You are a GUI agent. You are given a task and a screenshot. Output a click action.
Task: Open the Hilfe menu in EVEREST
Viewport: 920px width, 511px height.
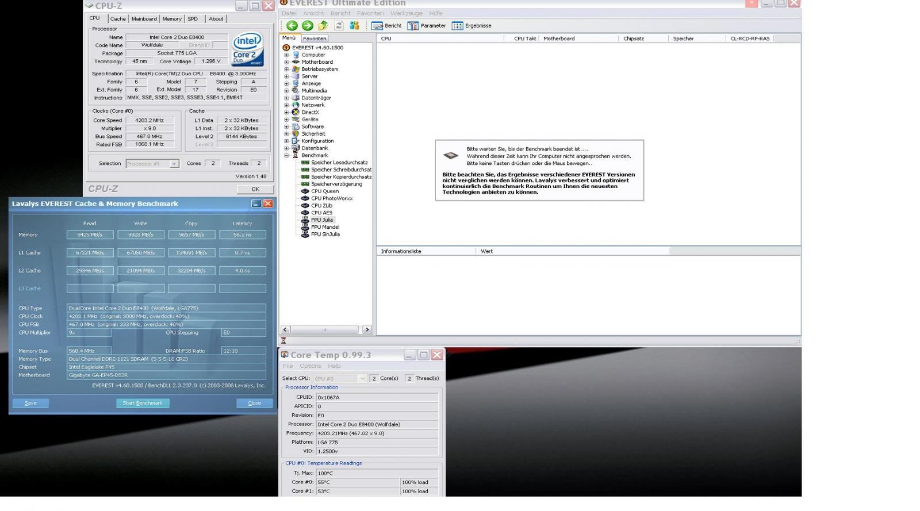click(x=435, y=13)
